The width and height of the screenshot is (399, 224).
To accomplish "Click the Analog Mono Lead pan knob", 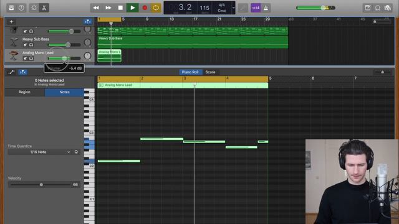I will coord(87,55).
